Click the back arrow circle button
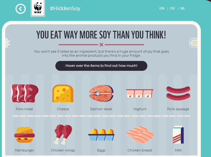The height and width of the screenshot is (157, 211). coord(20,9)
